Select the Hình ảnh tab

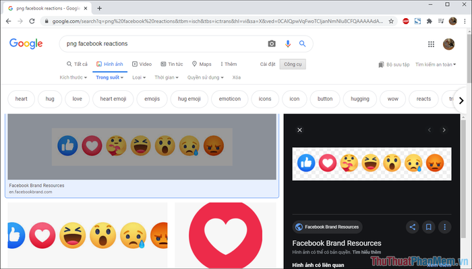click(x=110, y=64)
